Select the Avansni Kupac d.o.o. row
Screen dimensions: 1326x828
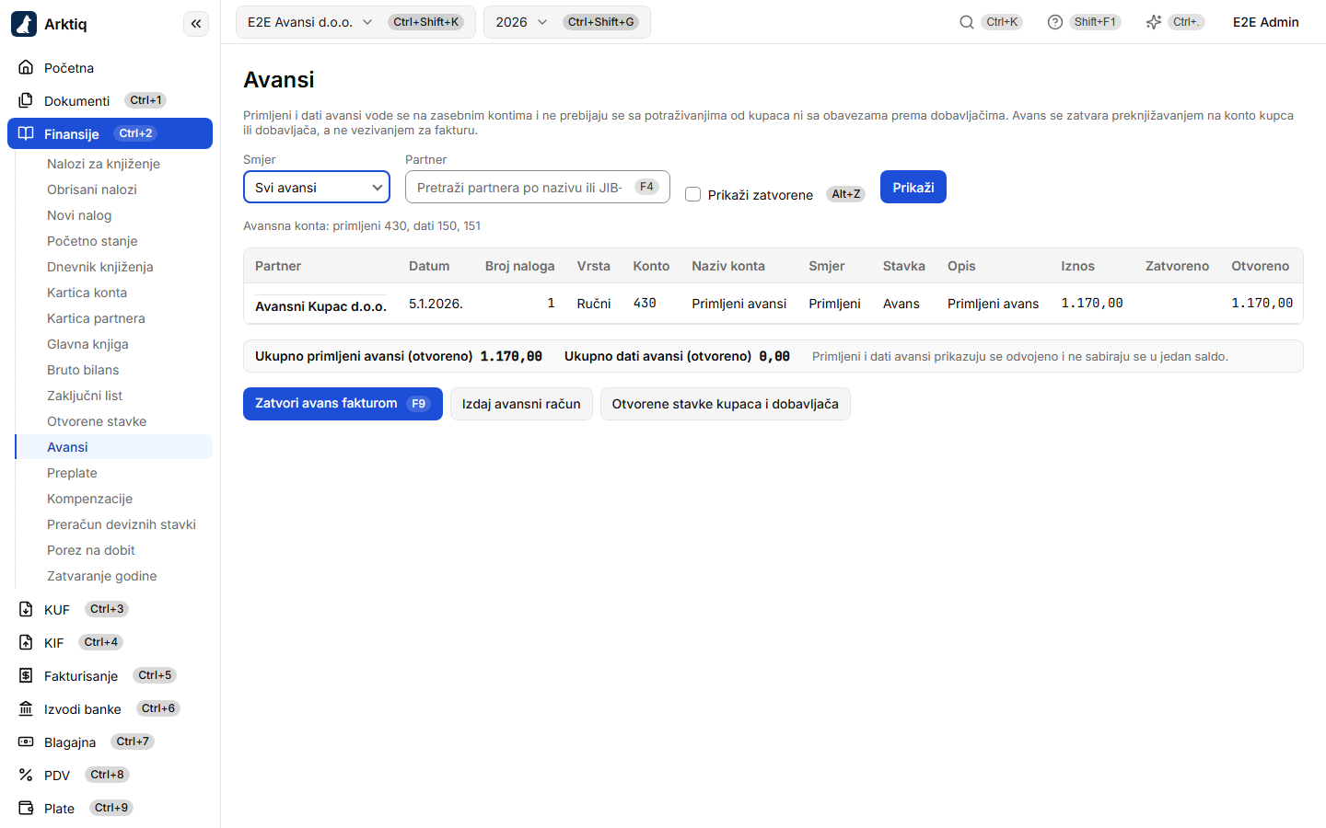coord(773,304)
